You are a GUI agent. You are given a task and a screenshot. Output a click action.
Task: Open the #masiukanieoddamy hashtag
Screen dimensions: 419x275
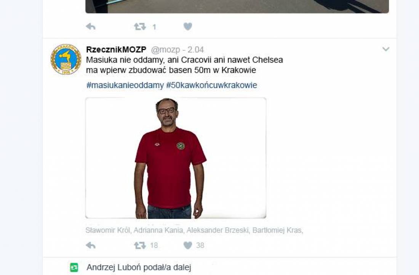[125, 85]
